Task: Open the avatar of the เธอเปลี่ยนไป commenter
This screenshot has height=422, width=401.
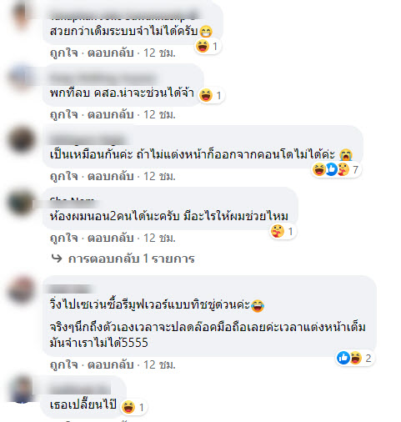Action: coord(22,389)
